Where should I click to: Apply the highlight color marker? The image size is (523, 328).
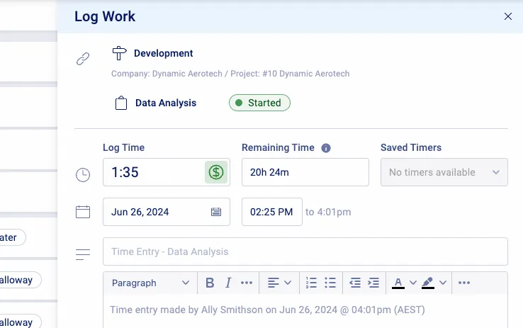pos(428,283)
